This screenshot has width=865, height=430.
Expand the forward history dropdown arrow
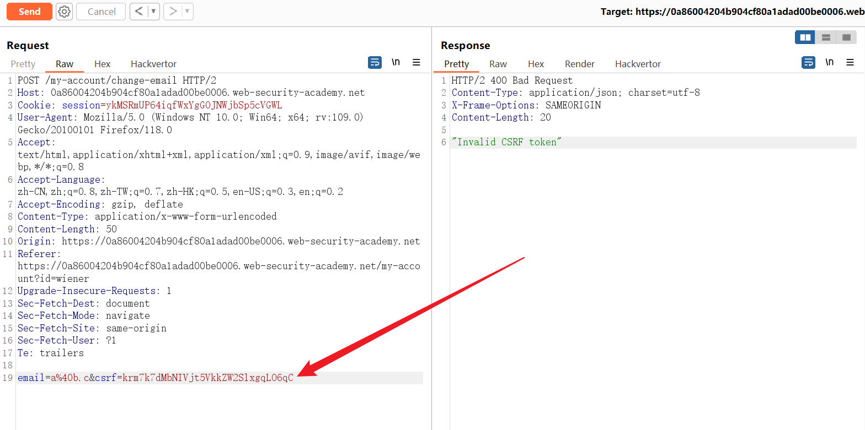coord(187,12)
